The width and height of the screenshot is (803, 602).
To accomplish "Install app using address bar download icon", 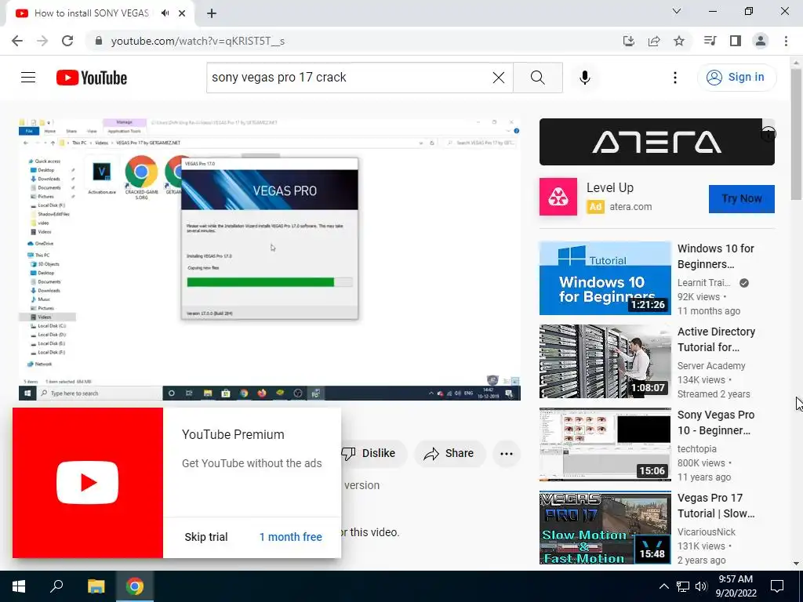I will 629,41.
